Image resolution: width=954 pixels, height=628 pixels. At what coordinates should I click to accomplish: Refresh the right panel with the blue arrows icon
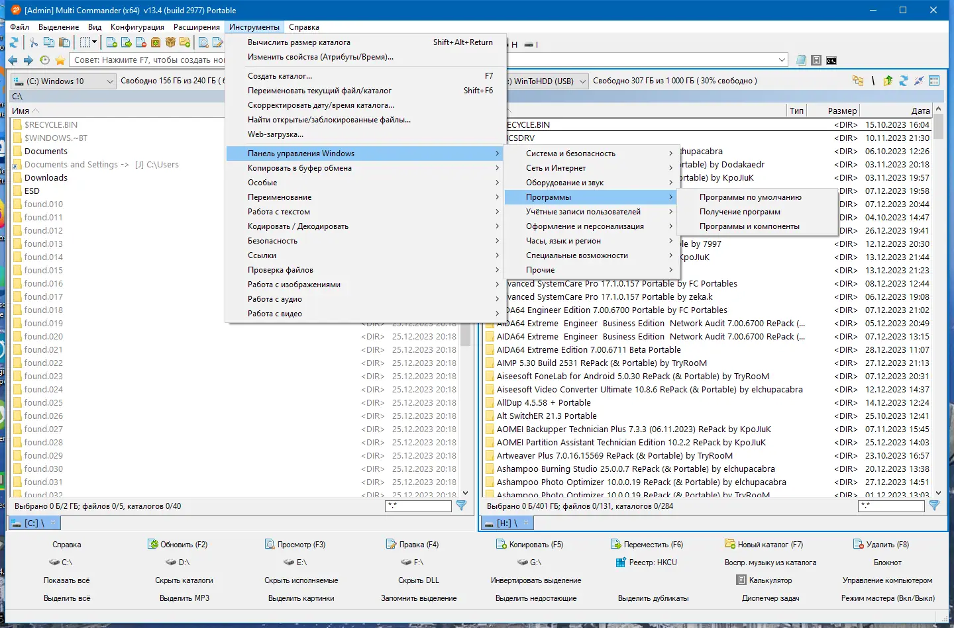tap(904, 81)
